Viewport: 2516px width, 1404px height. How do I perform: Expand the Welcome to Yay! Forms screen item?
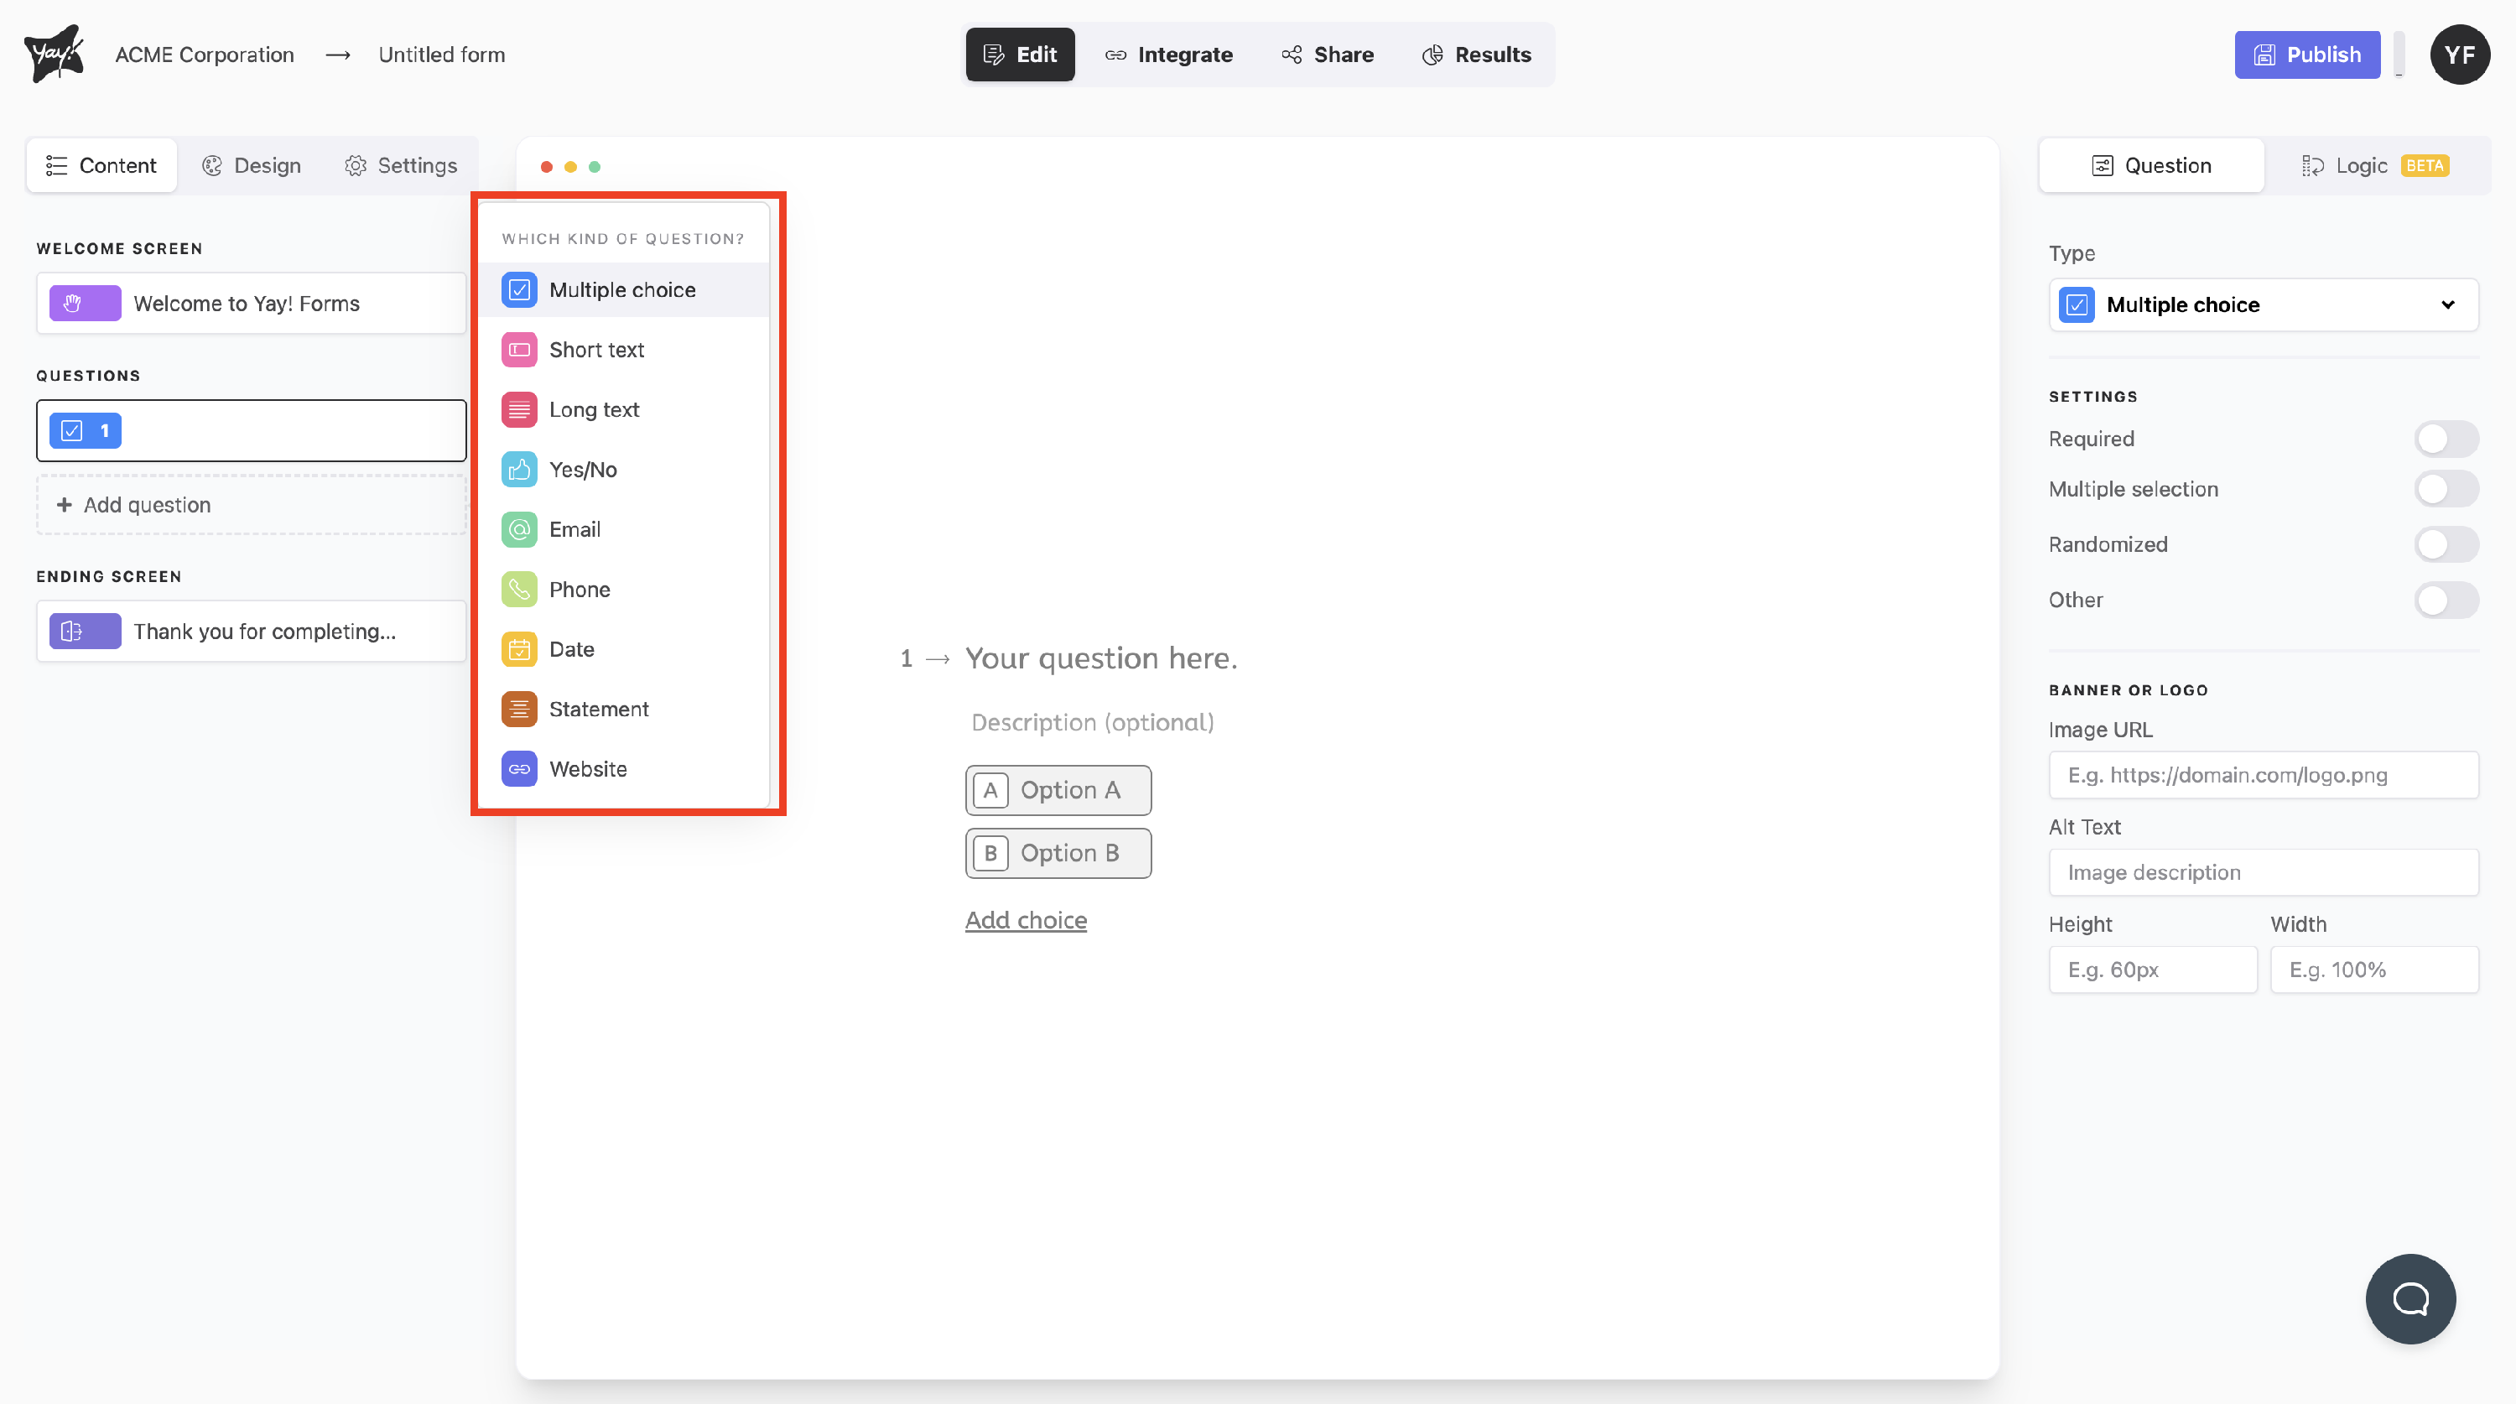[x=251, y=304]
